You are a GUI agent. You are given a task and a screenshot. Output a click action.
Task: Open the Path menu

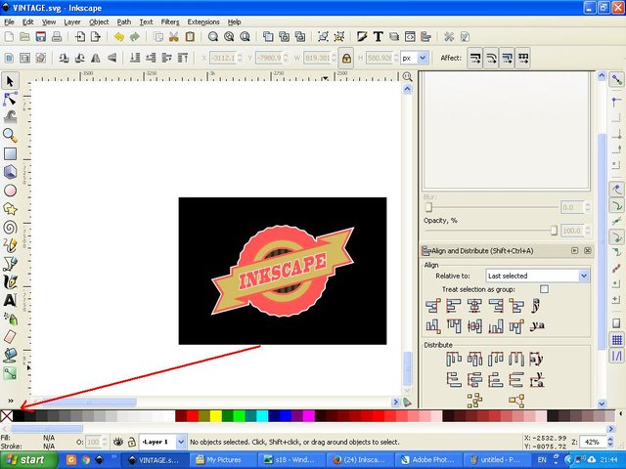pyautogui.click(x=124, y=21)
